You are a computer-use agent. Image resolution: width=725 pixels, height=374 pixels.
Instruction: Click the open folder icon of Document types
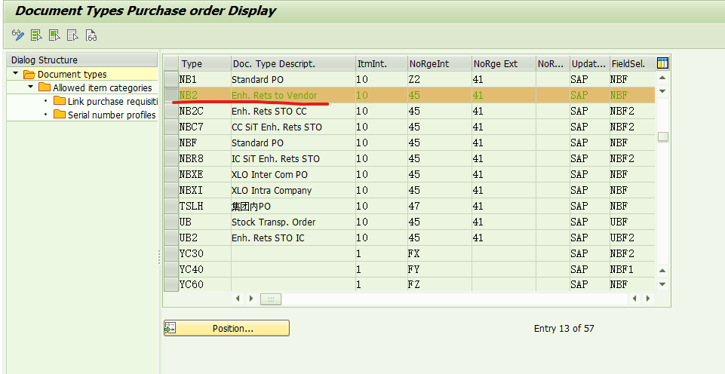[29, 75]
